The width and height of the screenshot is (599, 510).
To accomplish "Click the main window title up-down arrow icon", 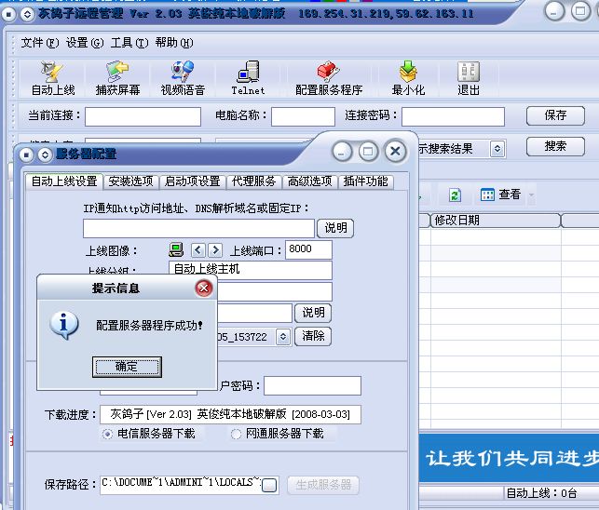I will [x=27, y=15].
